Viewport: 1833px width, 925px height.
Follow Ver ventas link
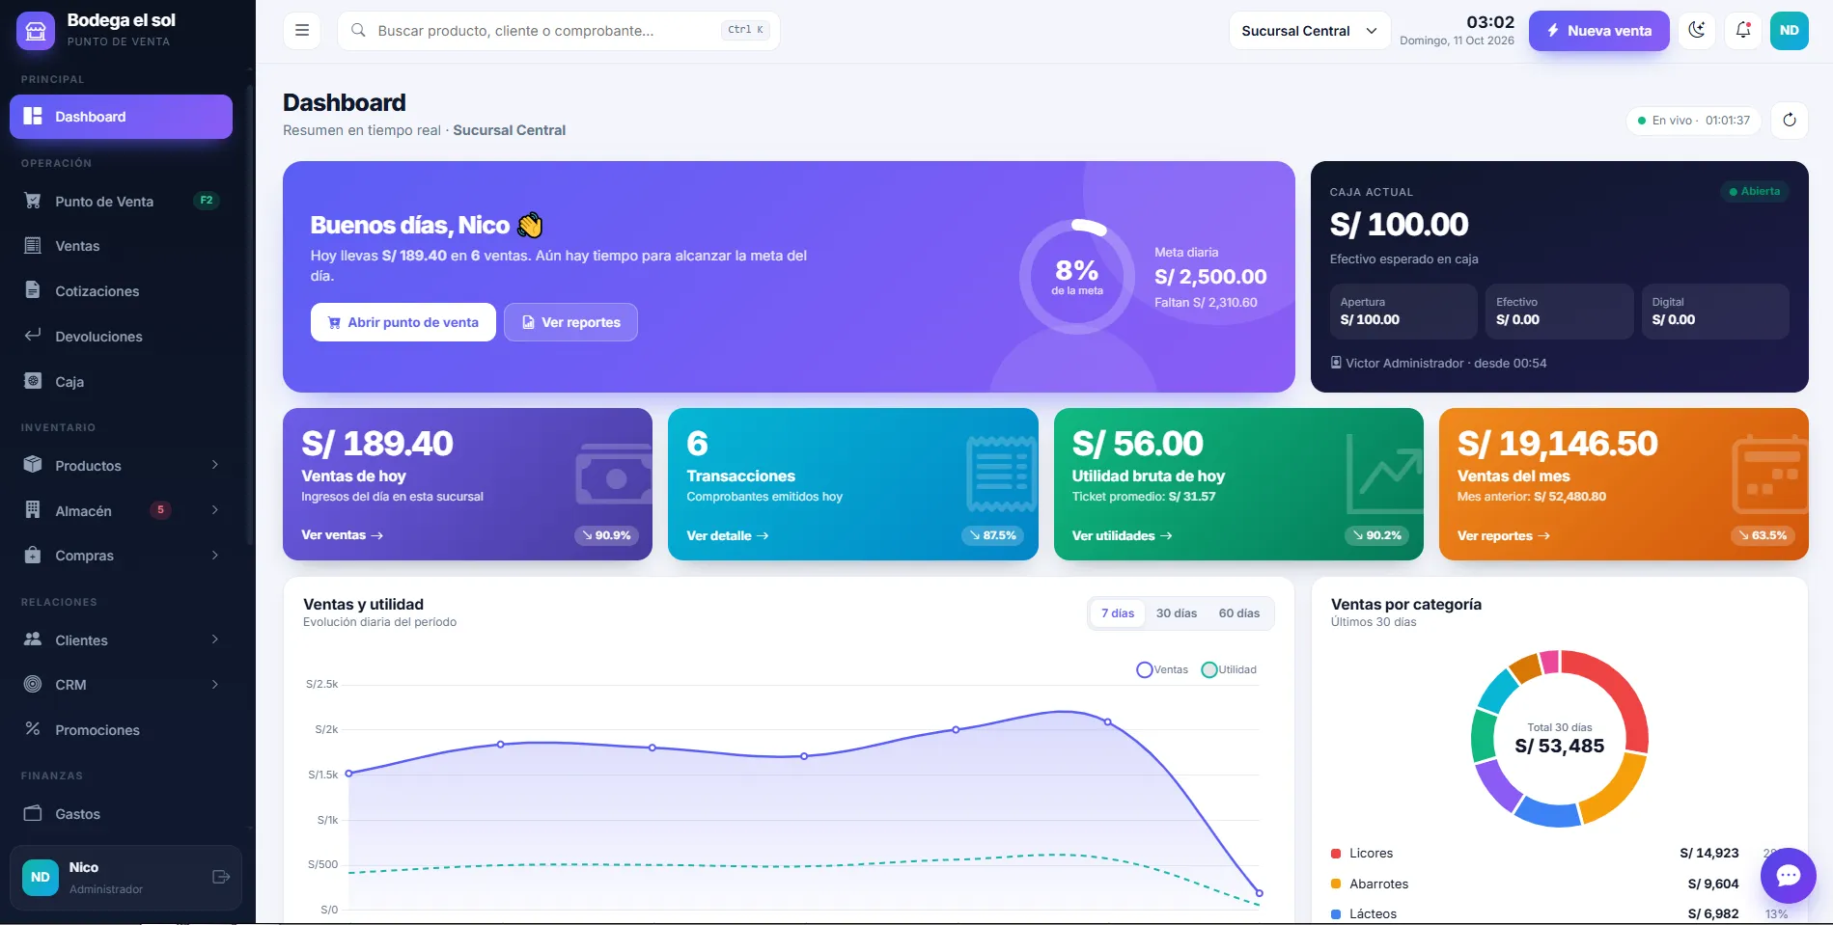342,535
